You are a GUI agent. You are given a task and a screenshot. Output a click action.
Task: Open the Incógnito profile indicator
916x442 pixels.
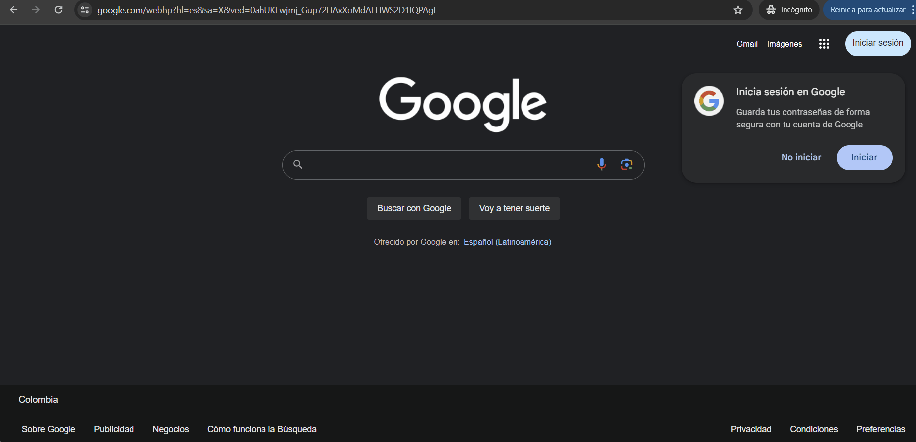tap(789, 10)
